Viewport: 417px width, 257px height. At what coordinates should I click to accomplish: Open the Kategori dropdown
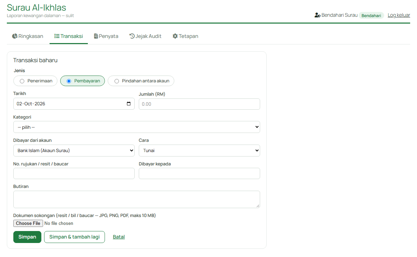click(x=137, y=127)
